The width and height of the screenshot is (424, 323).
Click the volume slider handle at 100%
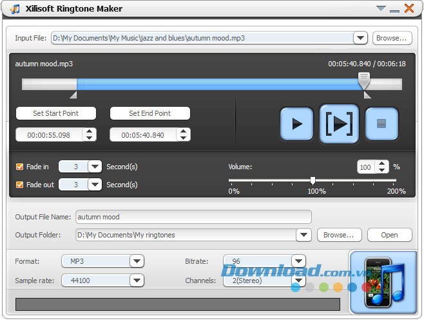[x=313, y=181]
